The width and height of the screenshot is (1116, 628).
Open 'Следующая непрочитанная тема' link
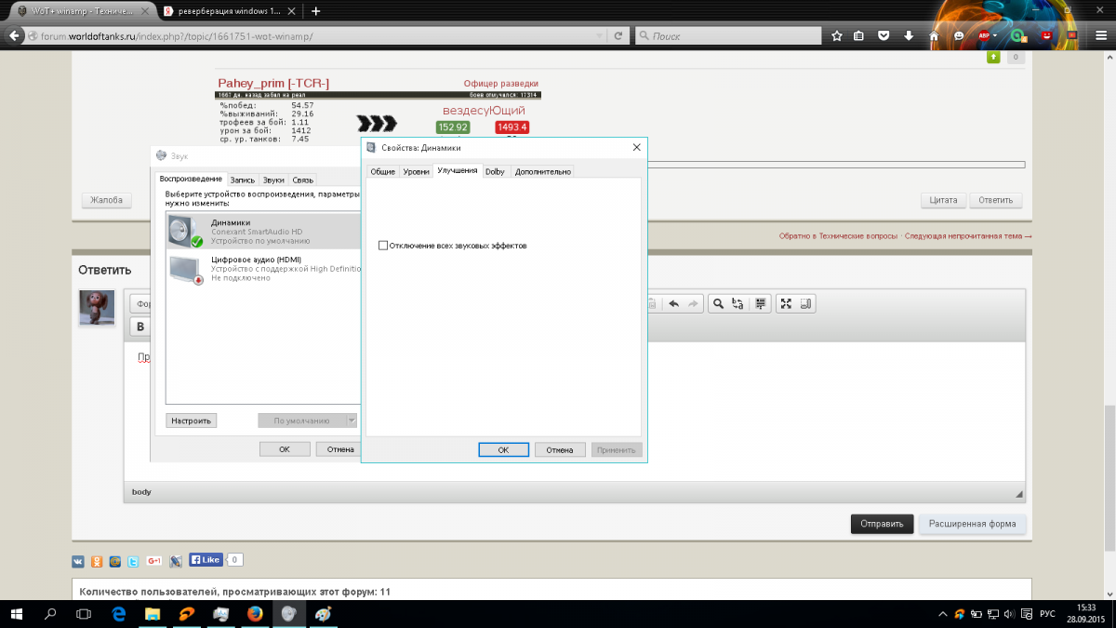[968, 236]
